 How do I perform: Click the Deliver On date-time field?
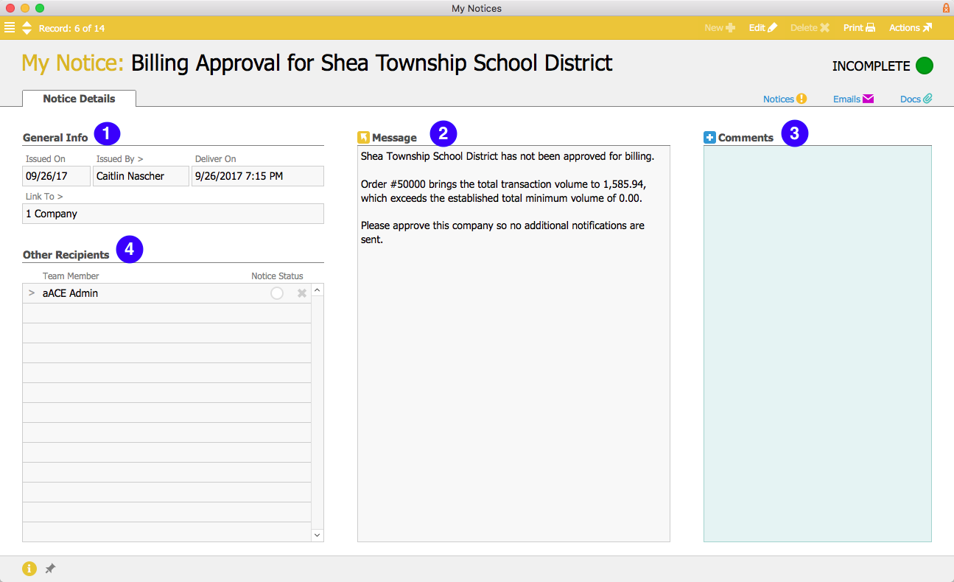coord(258,176)
